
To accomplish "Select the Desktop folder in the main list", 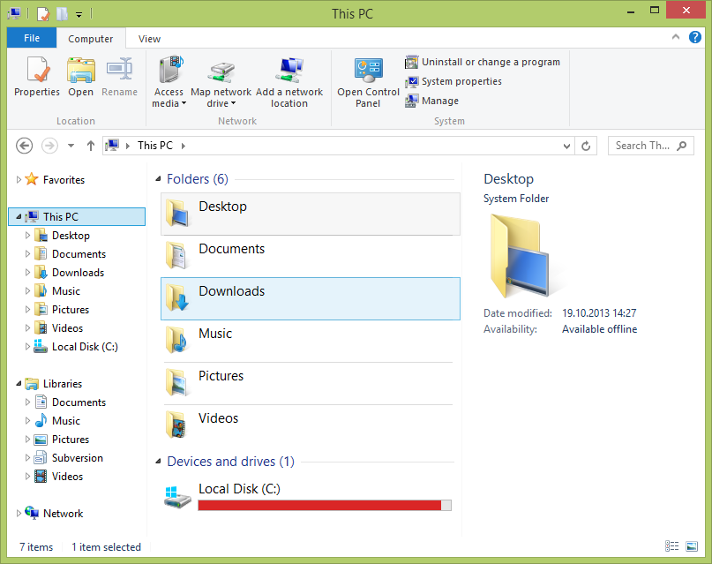I will [311, 214].
